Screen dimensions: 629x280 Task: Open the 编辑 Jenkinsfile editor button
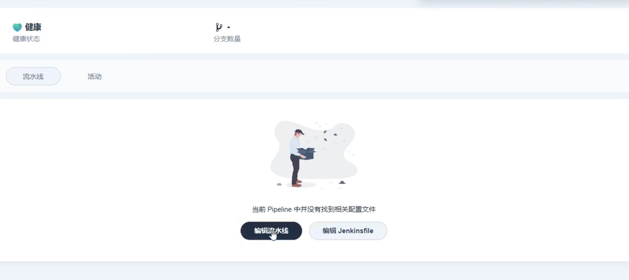[348, 231]
